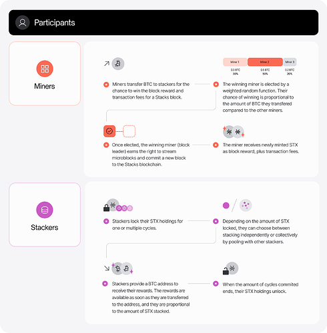Open the Miners card
This screenshot has height=333, width=327.
[45, 73]
